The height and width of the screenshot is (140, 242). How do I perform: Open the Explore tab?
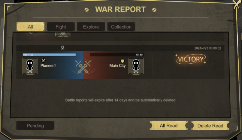tap(91, 27)
